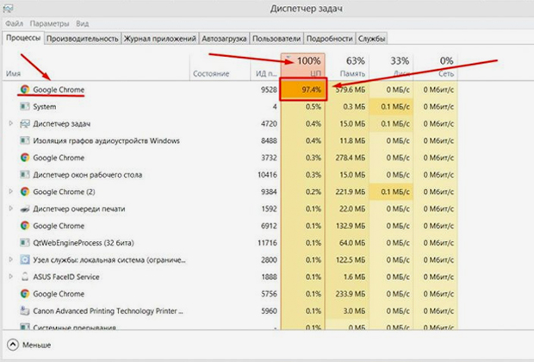This screenshot has width=534, height=362.
Task: Click the 221.9 МБ memory value
Action: [x=350, y=192]
